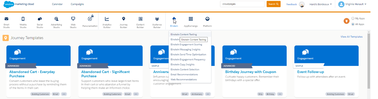Click the Birthday tag
378x99 pixels.
(x=271, y=94)
